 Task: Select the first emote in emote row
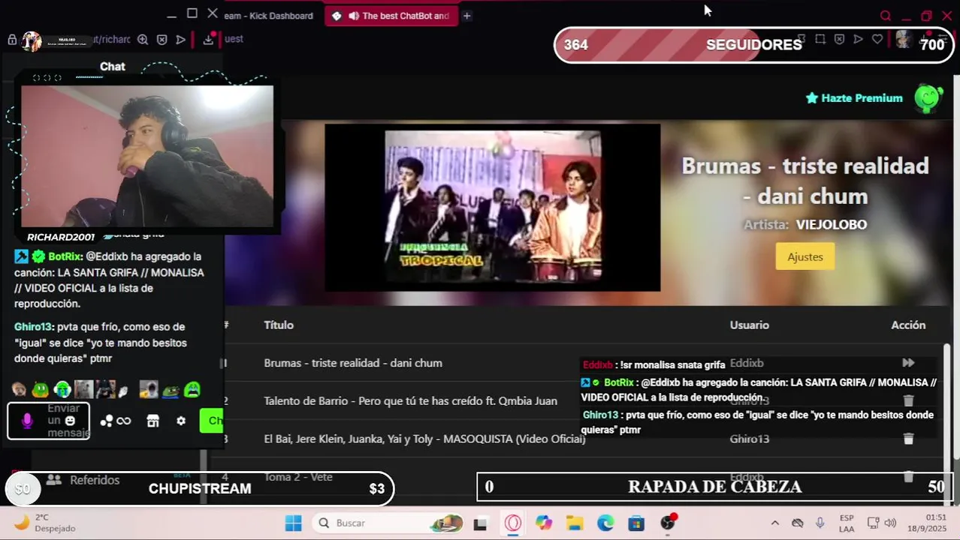(x=19, y=389)
